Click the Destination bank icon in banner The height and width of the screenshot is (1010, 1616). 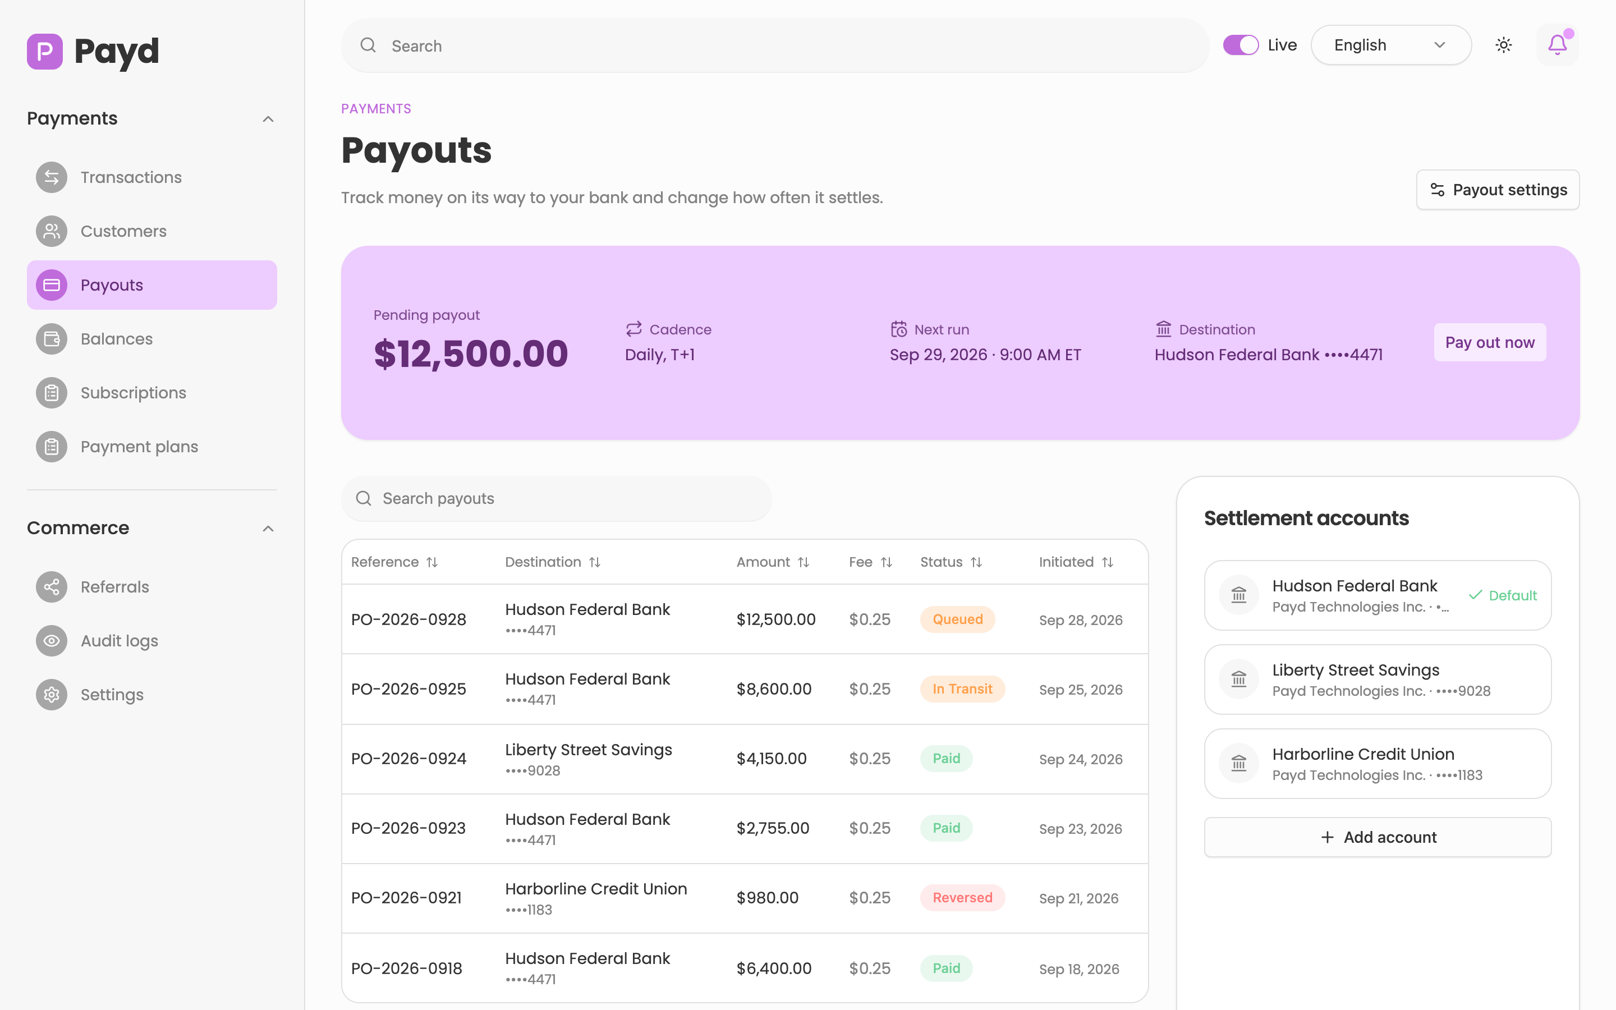[x=1163, y=329]
